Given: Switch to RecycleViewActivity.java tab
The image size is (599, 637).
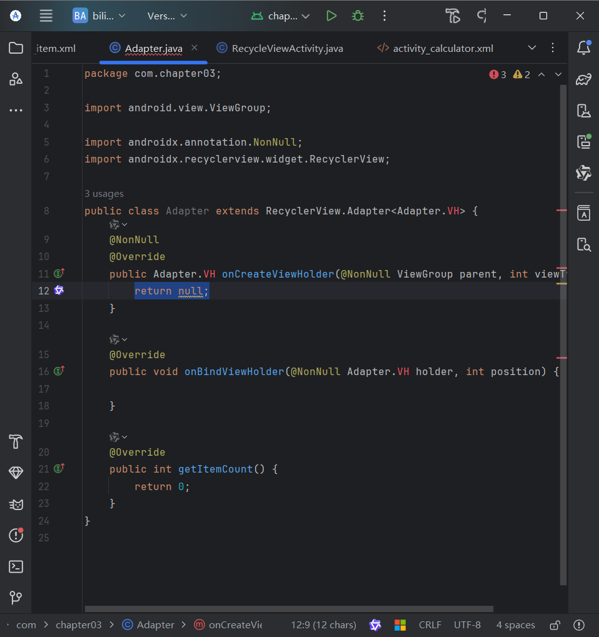Looking at the screenshot, I should point(279,48).
